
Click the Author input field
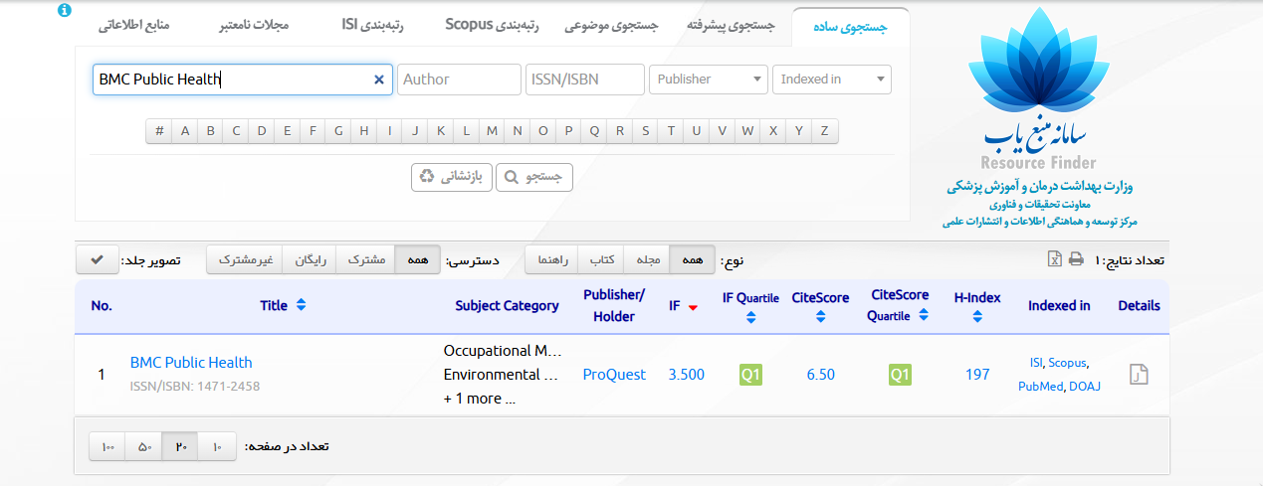(x=459, y=80)
